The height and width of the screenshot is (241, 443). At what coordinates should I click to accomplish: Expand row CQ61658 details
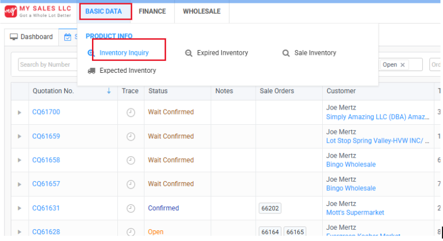20,160
